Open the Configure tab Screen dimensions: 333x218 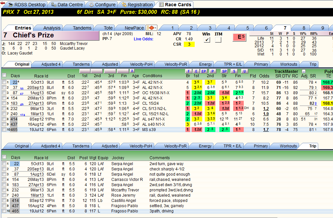click(x=102, y=5)
